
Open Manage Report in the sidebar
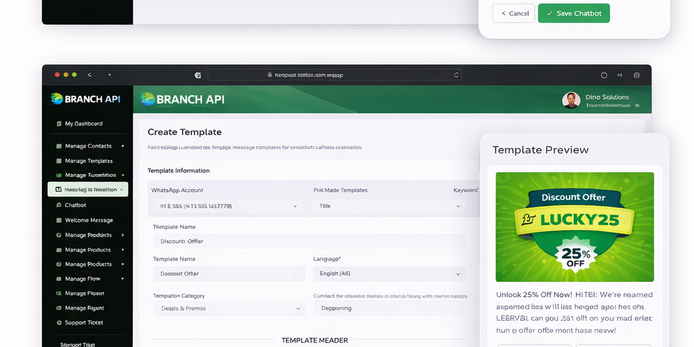click(85, 308)
